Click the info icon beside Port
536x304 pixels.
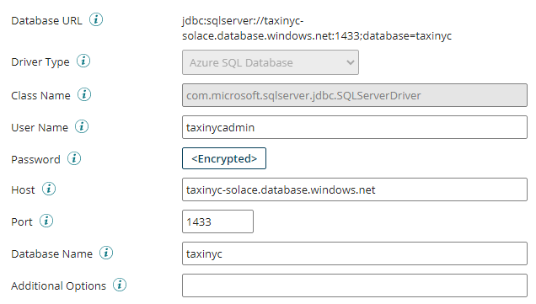46,221
